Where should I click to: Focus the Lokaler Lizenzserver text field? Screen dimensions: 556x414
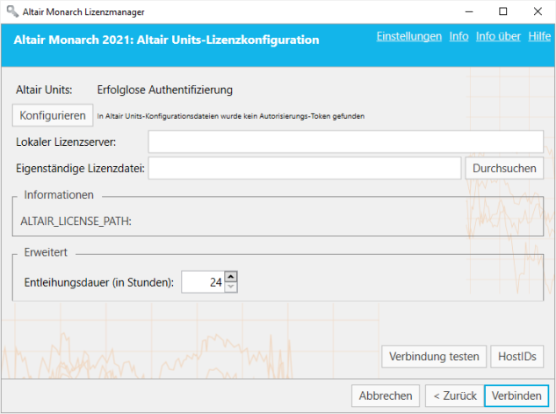345,142
